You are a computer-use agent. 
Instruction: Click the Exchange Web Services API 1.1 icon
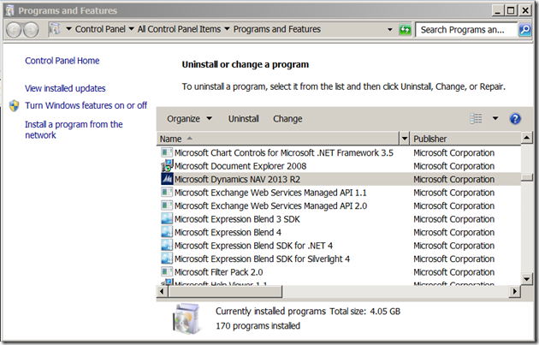(167, 193)
